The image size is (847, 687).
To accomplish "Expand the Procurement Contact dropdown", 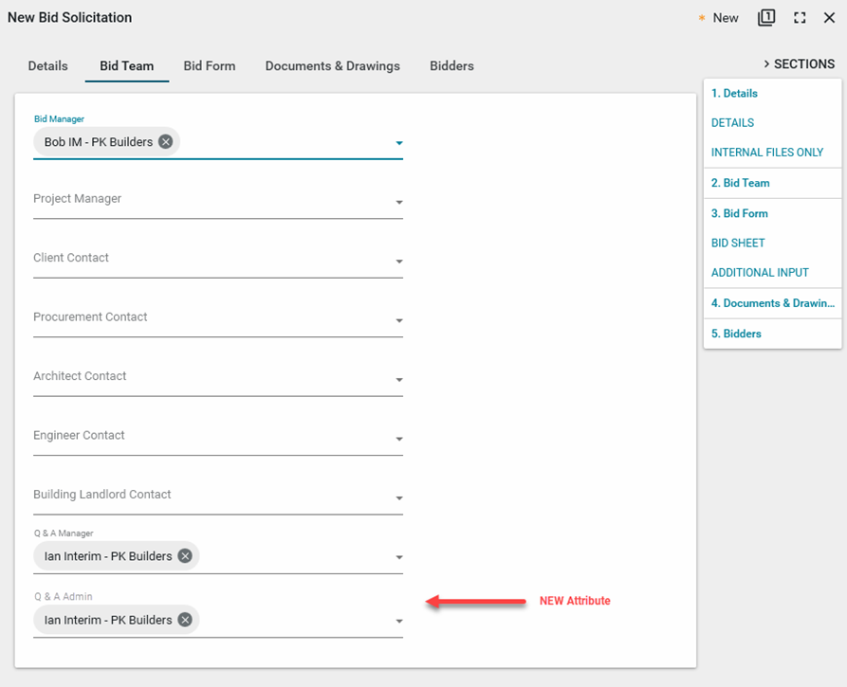I will coord(399,321).
